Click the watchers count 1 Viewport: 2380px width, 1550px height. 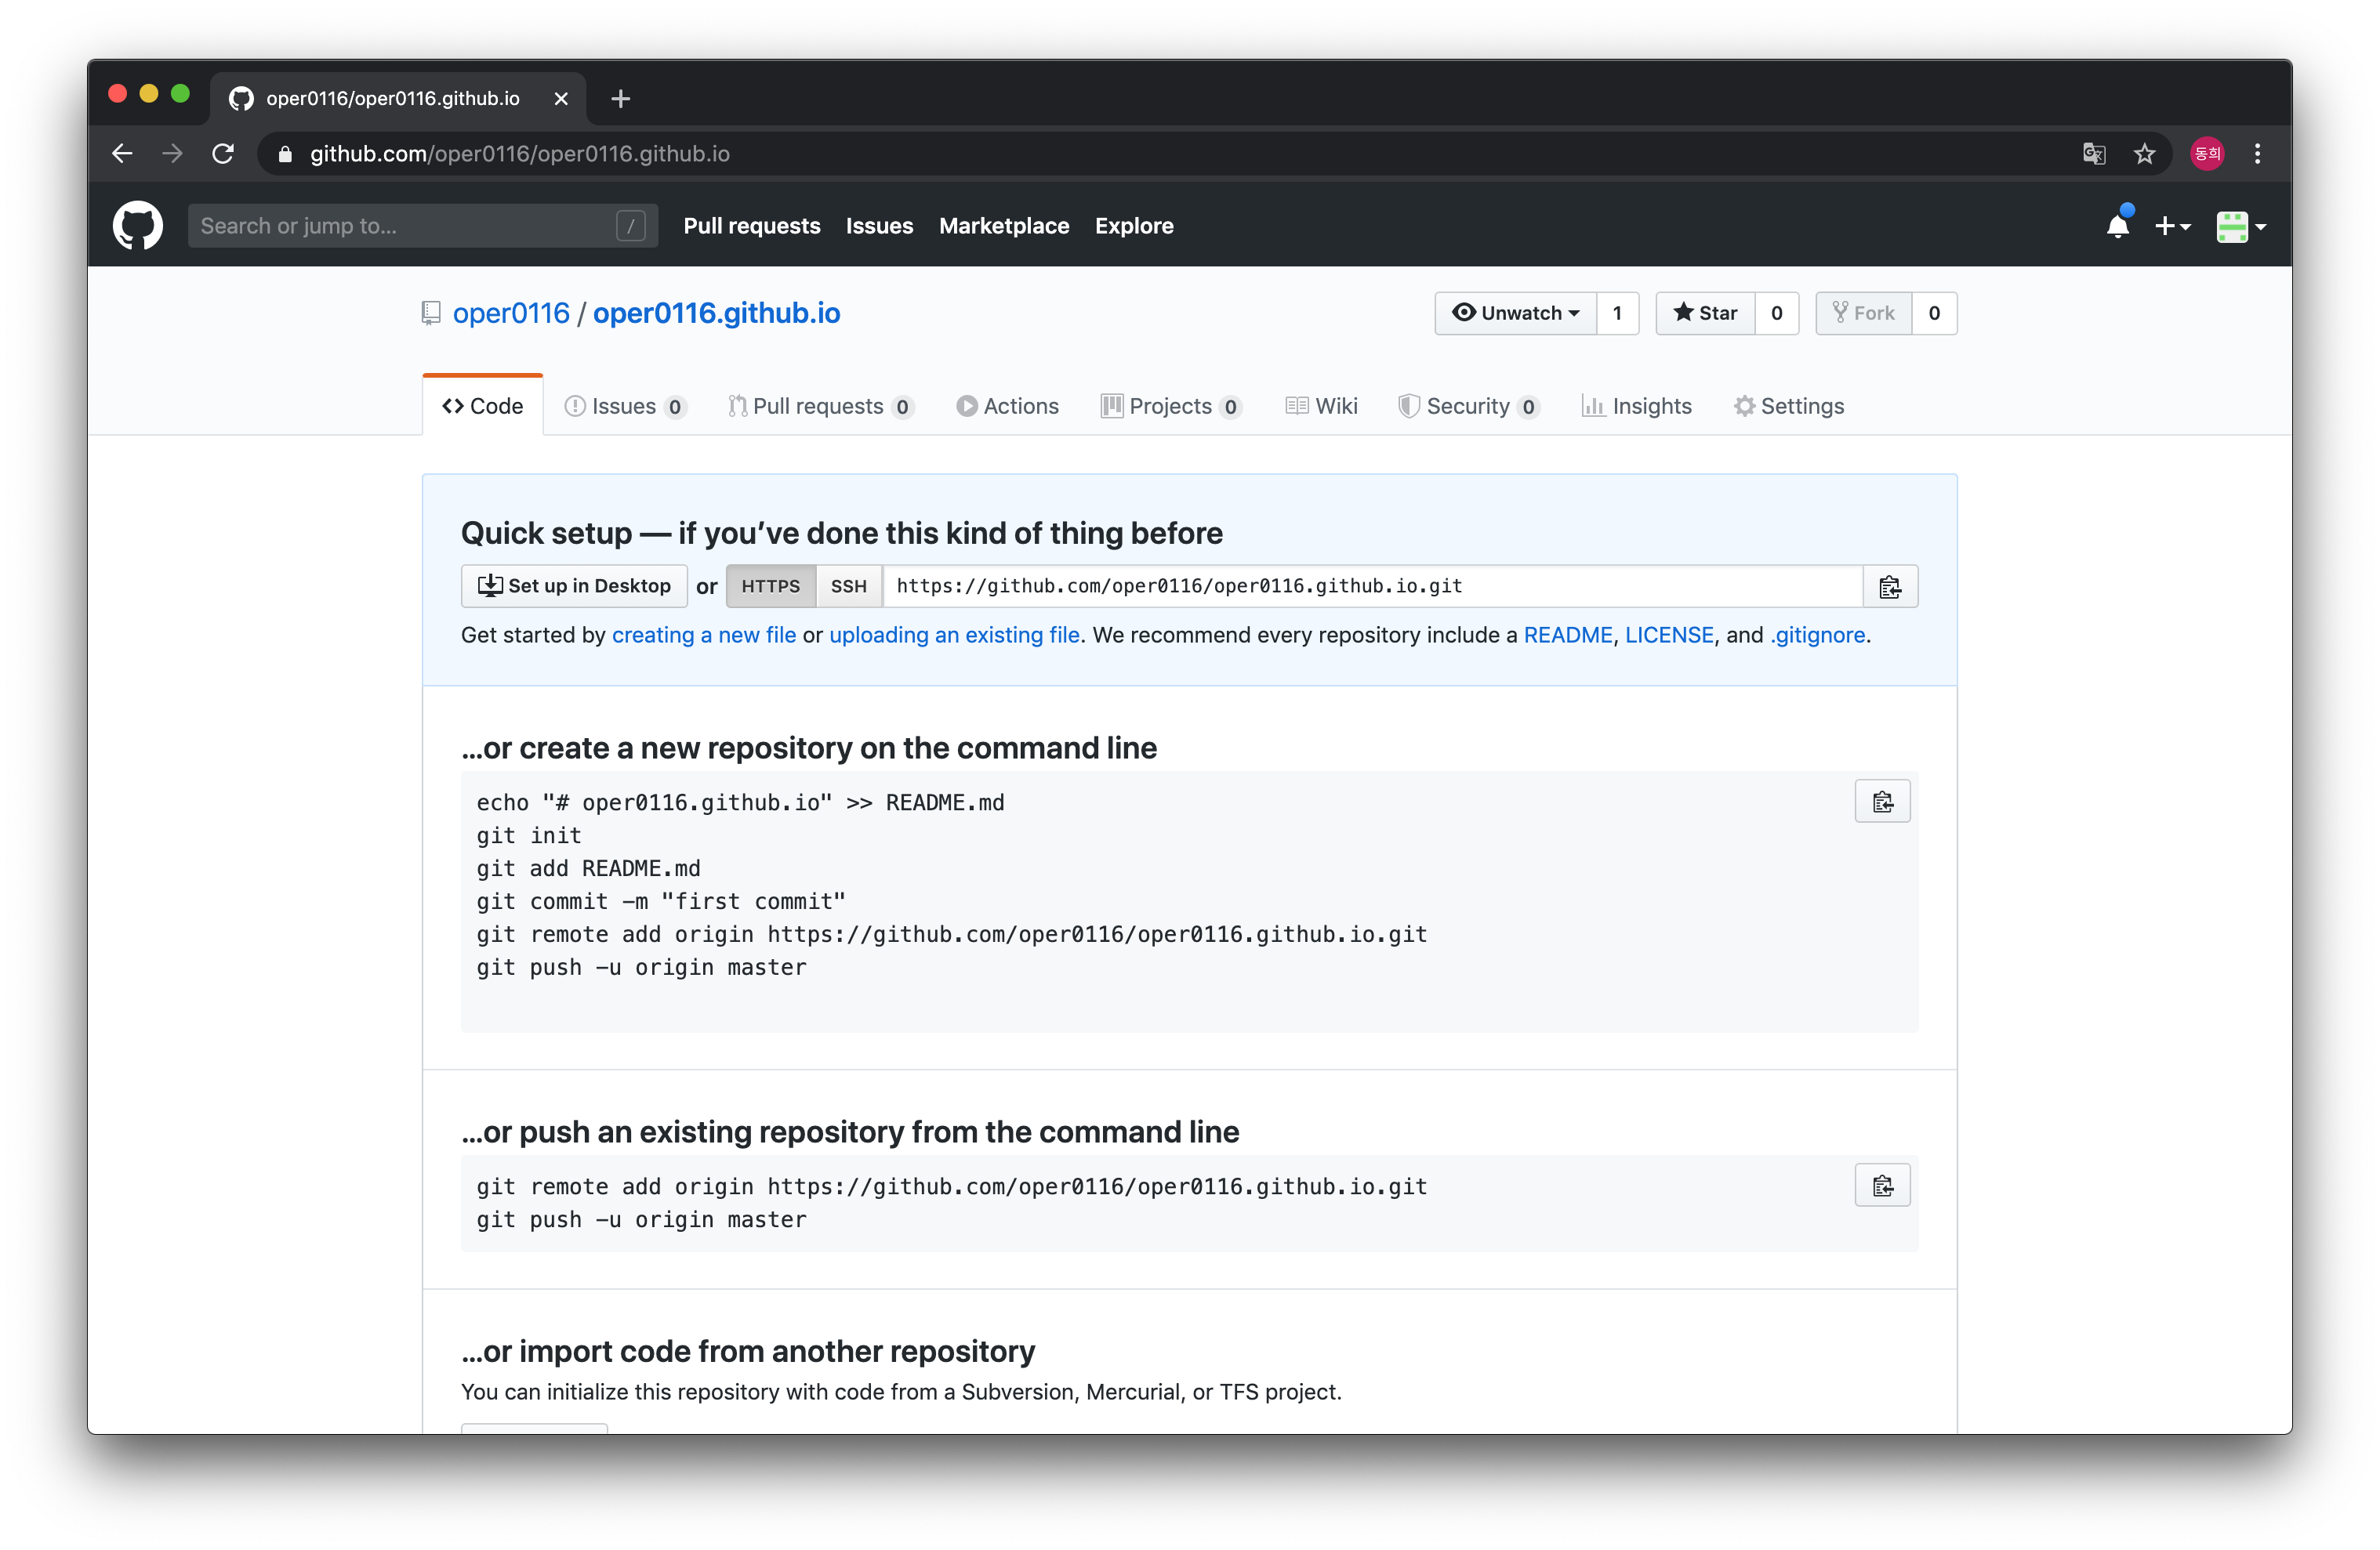coord(1617,313)
